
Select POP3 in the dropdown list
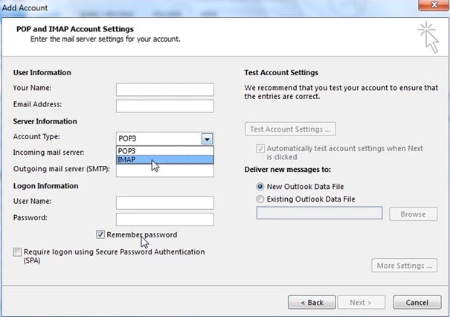pyautogui.click(x=165, y=151)
